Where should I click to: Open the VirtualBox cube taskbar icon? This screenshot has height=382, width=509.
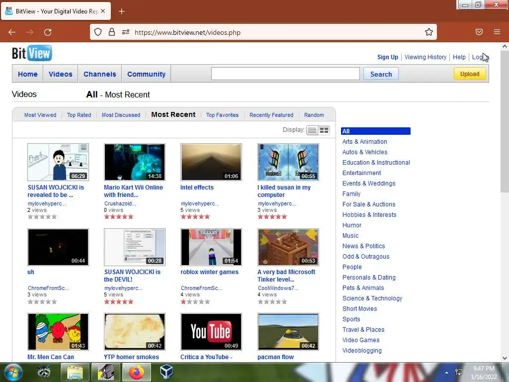[167, 372]
